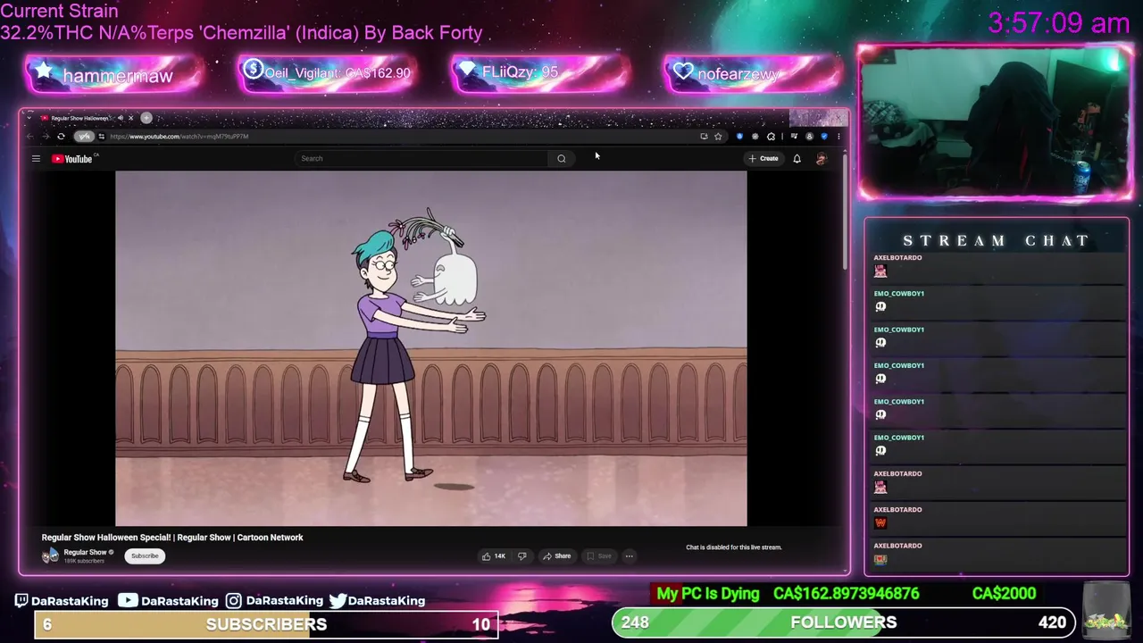Open the Regular Show channel avatar
1143x643 pixels.
click(50, 555)
